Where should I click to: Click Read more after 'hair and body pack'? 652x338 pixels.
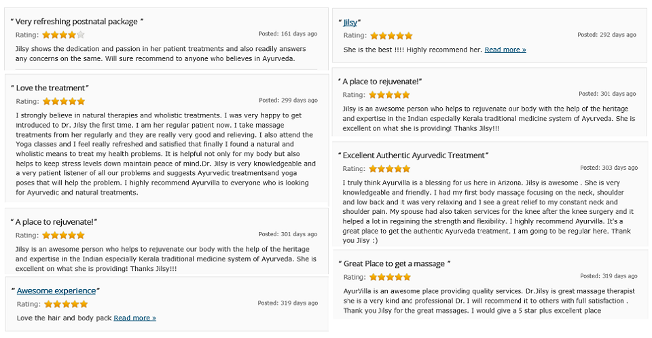(x=134, y=318)
